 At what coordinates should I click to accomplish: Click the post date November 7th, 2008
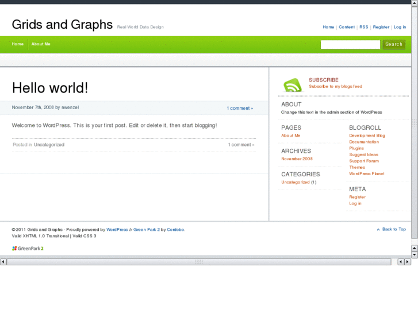pyautogui.click(x=33, y=107)
